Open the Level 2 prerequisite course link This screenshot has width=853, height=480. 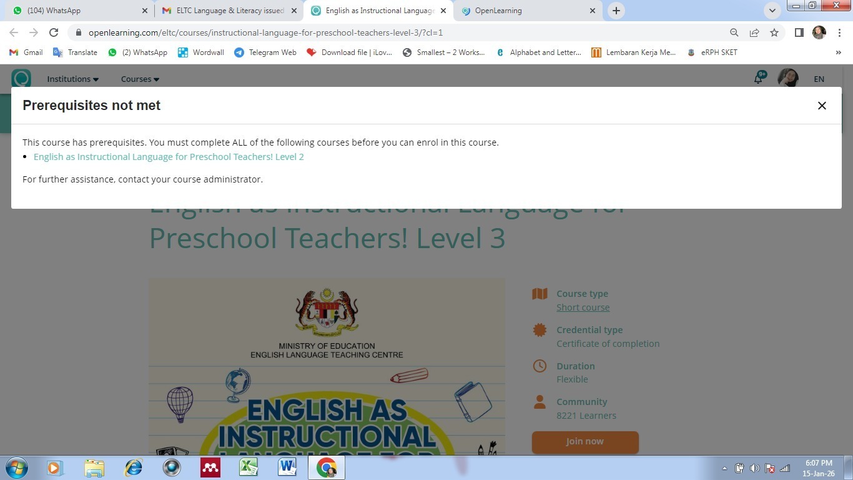click(169, 157)
